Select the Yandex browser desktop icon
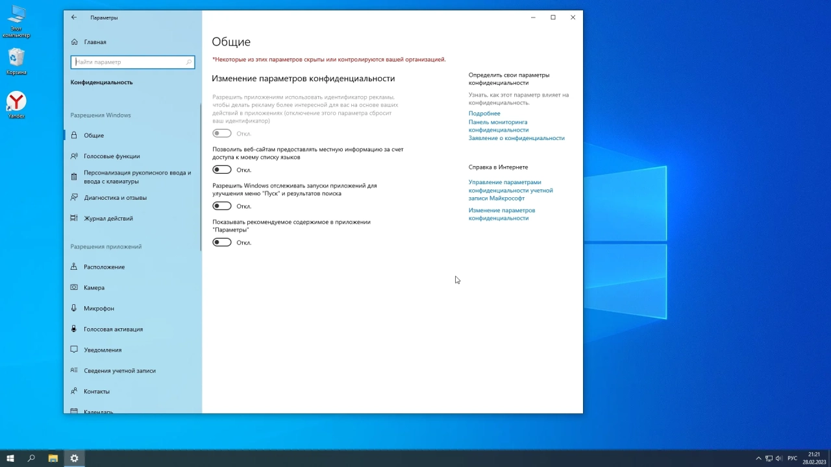Viewport: 831px width, 467px height. (x=16, y=105)
